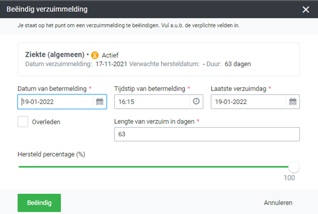Viewport: 318px width, 214px height.
Task: Click Annuleren to cancel
Action: pos(278,203)
